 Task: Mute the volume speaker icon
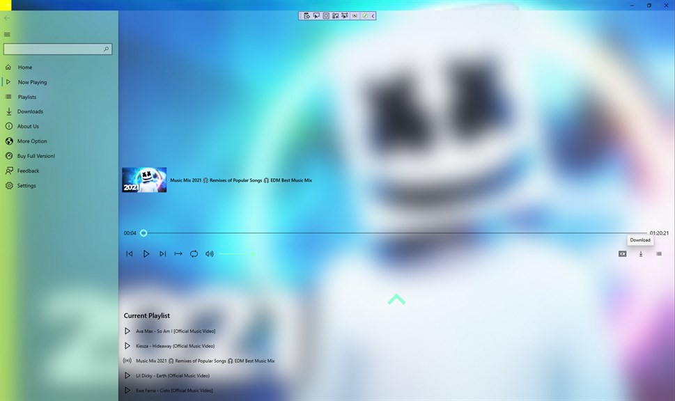210,254
